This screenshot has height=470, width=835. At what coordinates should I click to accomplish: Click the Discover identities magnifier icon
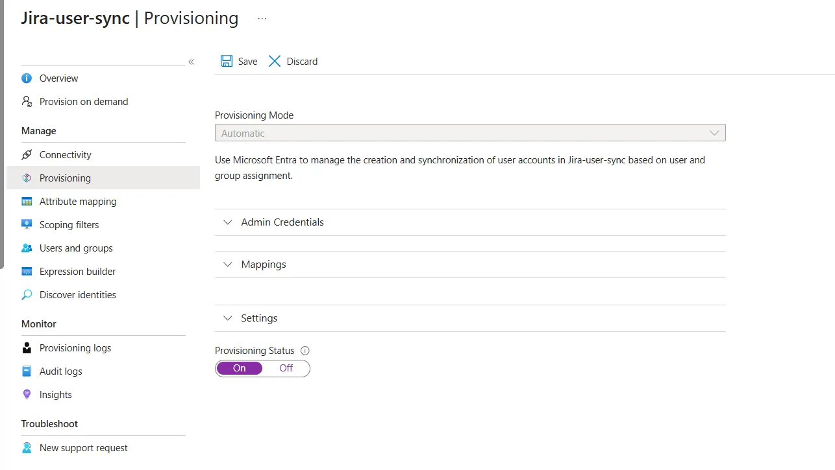(x=27, y=295)
